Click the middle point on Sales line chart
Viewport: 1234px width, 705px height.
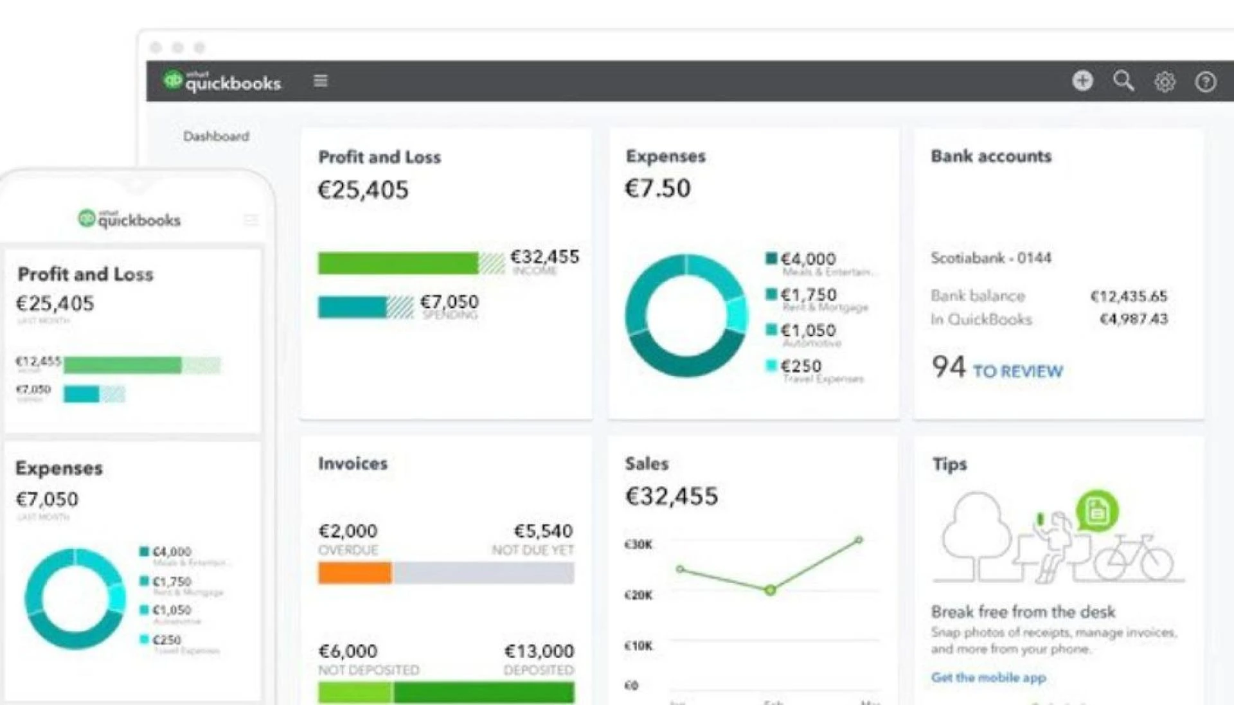click(x=770, y=589)
